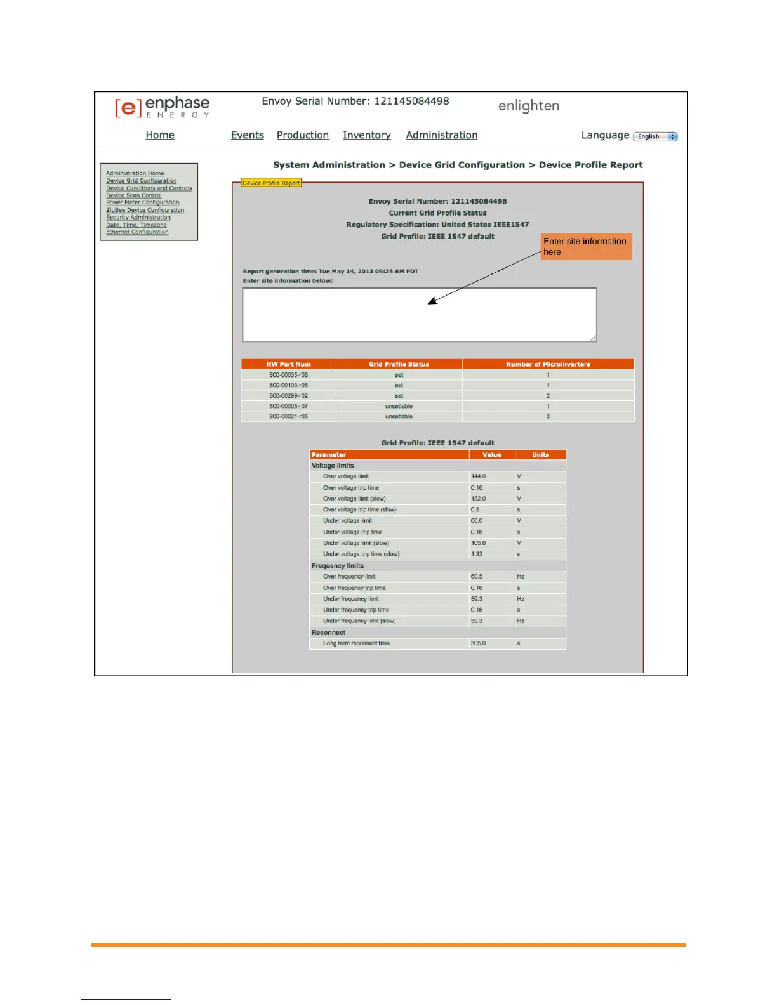Open the Language dropdown showing English
777x1005 pixels.
pyautogui.click(x=656, y=136)
